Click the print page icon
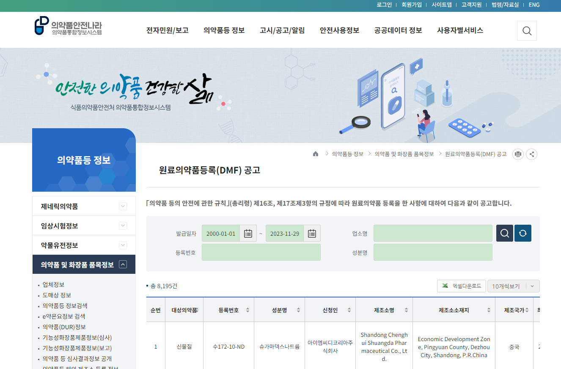Image resolution: width=561 pixels, height=369 pixels. pyautogui.click(x=518, y=154)
